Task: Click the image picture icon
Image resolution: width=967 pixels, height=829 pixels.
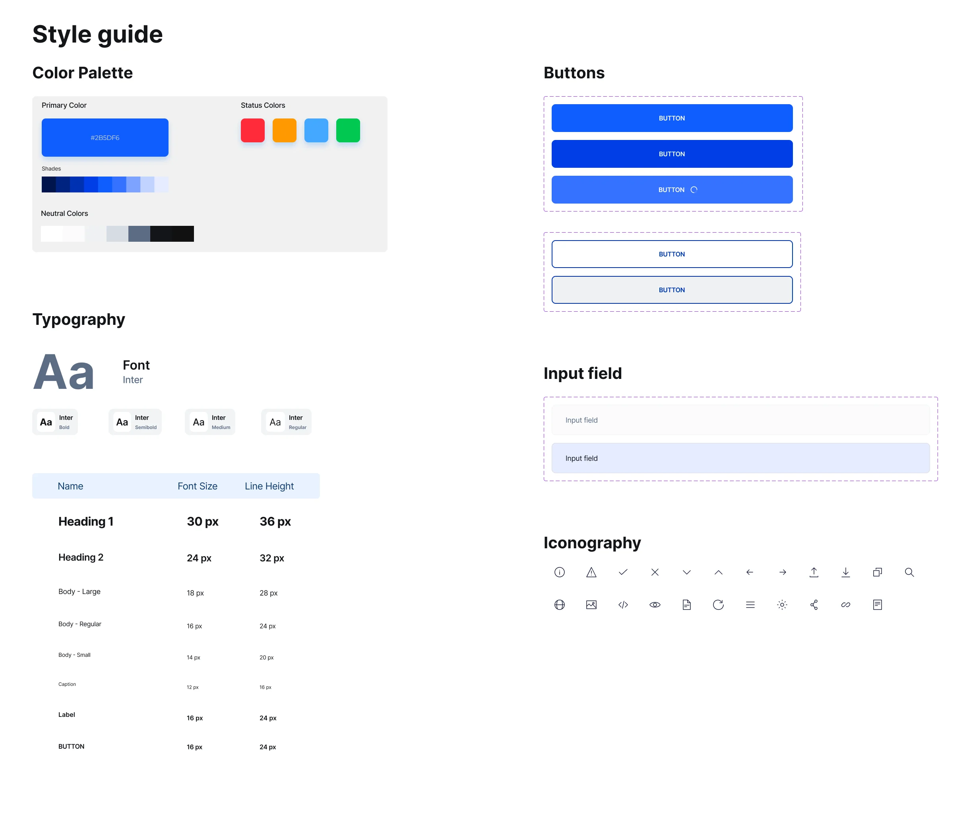Action: point(591,605)
